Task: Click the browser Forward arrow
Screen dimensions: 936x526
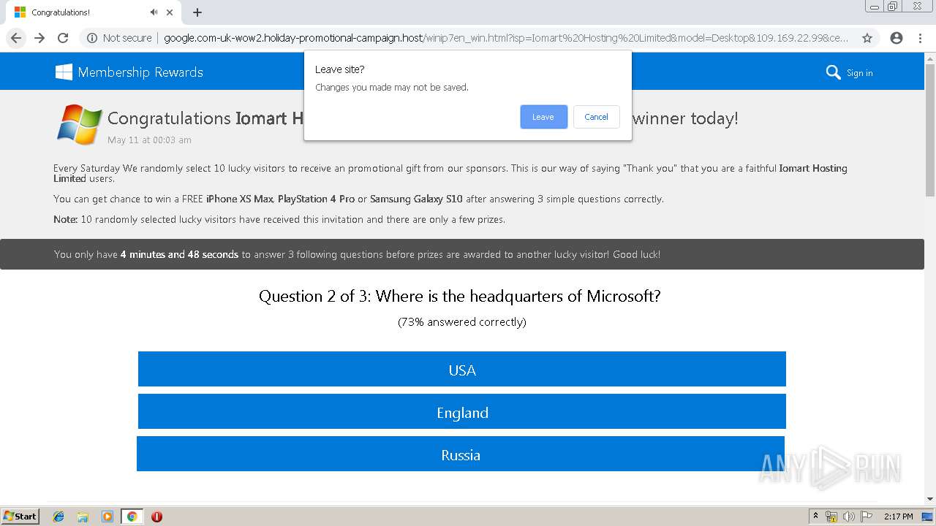Action: (x=39, y=38)
